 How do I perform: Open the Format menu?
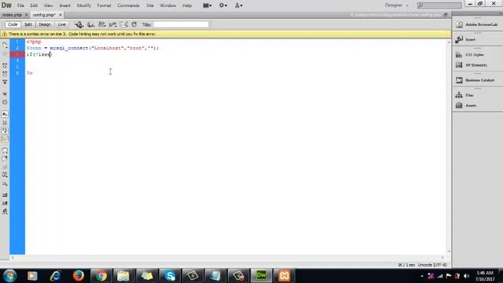pos(104,6)
